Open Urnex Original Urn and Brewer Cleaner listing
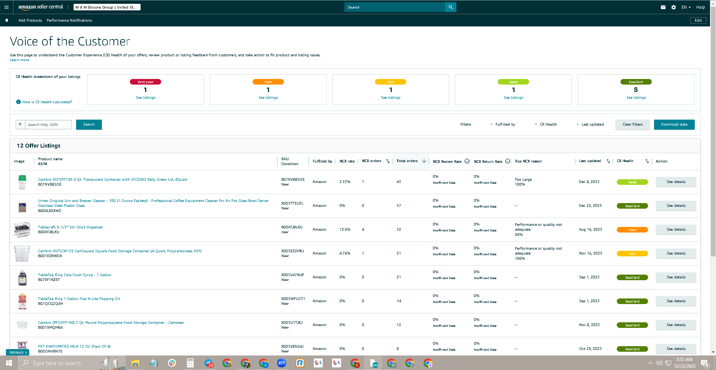The width and height of the screenshot is (716, 370). click(153, 203)
